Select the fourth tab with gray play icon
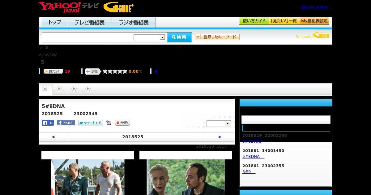371x195 pixels. (x=88, y=89)
